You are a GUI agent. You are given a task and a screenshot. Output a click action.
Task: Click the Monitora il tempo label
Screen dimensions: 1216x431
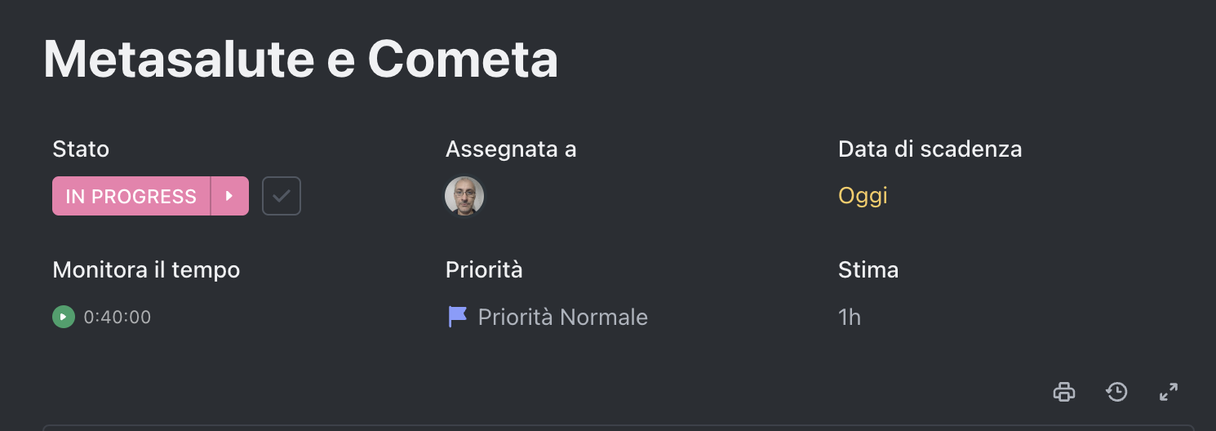146,269
